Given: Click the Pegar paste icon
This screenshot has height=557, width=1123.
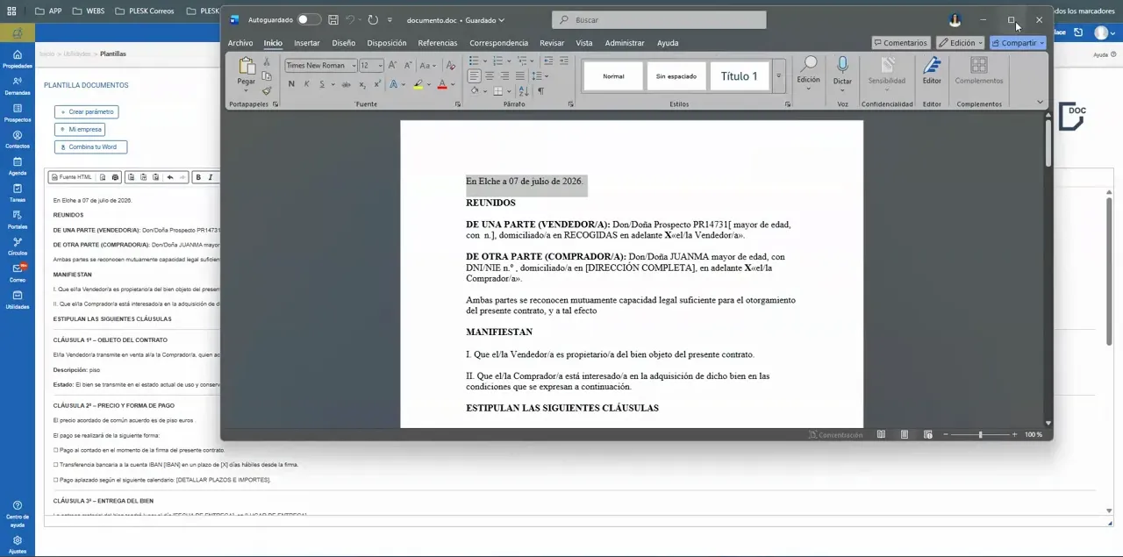Looking at the screenshot, I should (247, 66).
